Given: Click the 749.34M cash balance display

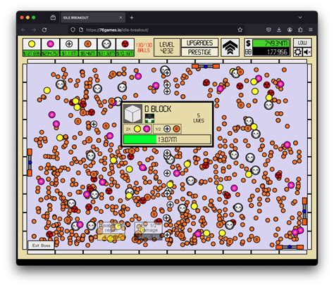Looking at the screenshot, I should 271,44.
